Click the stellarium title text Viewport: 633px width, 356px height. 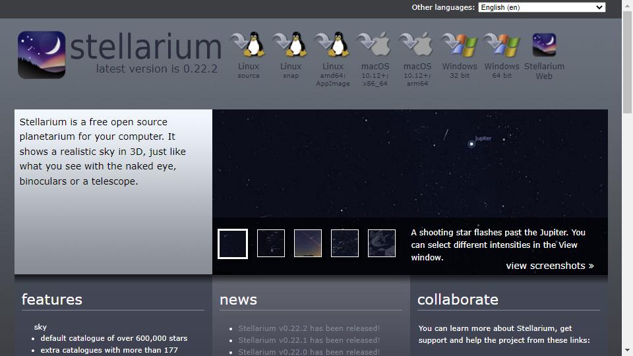point(146,46)
